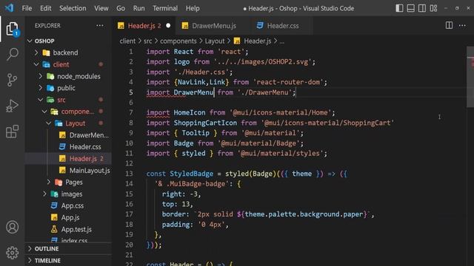Image resolution: width=474 pixels, height=266 pixels.
Task: Click line number 20 in gutter
Action: pos(129,245)
